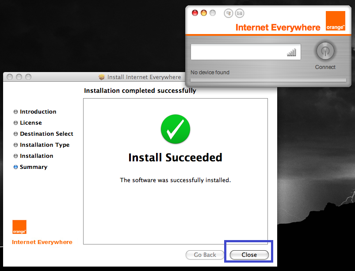Click the package icon in installer title bar

pos(102,77)
